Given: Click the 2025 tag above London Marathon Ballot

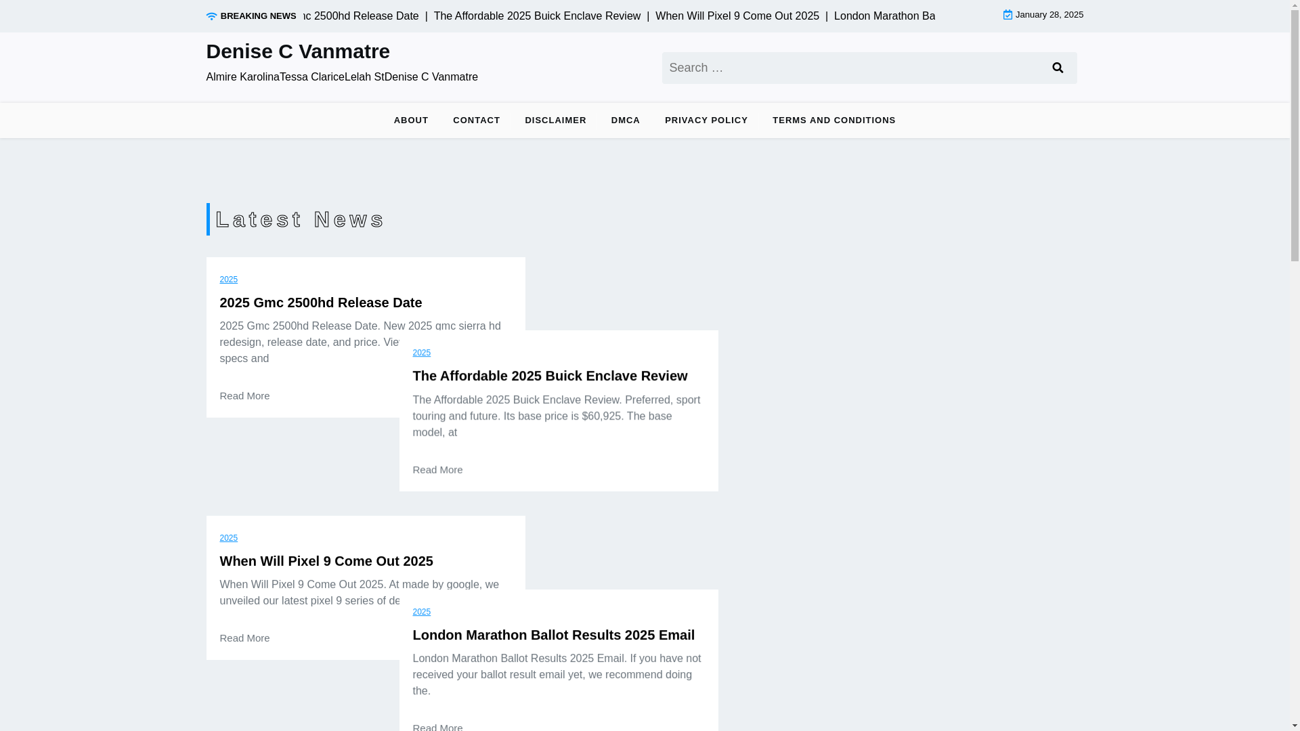Looking at the screenshot, I should (422, 612).
